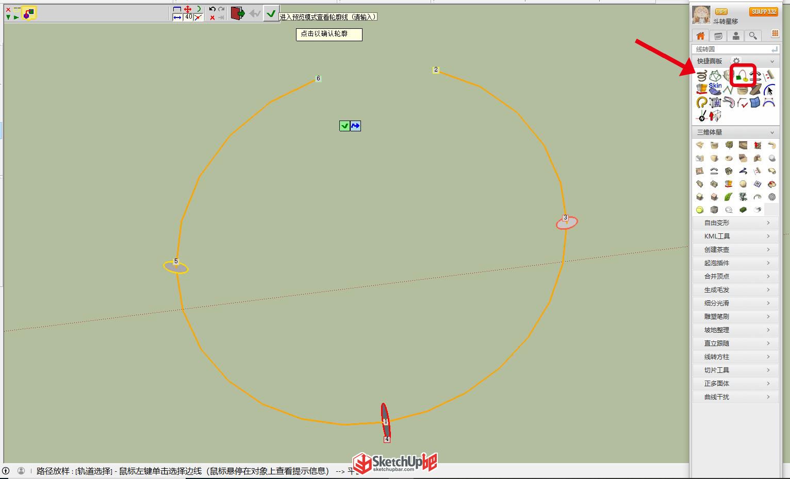Expand the 曲线干扰 section
Image resolution: width=790 pixels, height=479 pixels.
coord(735,397)
